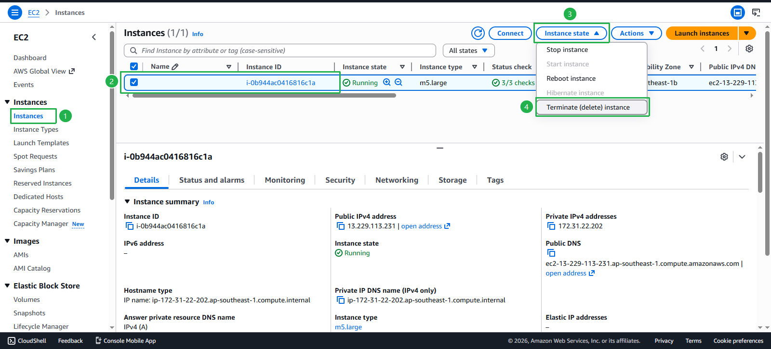Click the blue panel icon in top bar
This screenshot has height=349, width=771.
(738, 12)
